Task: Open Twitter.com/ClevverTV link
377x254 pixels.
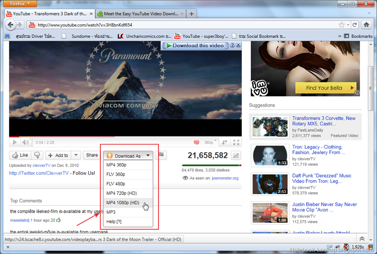Action: [39, 173]
